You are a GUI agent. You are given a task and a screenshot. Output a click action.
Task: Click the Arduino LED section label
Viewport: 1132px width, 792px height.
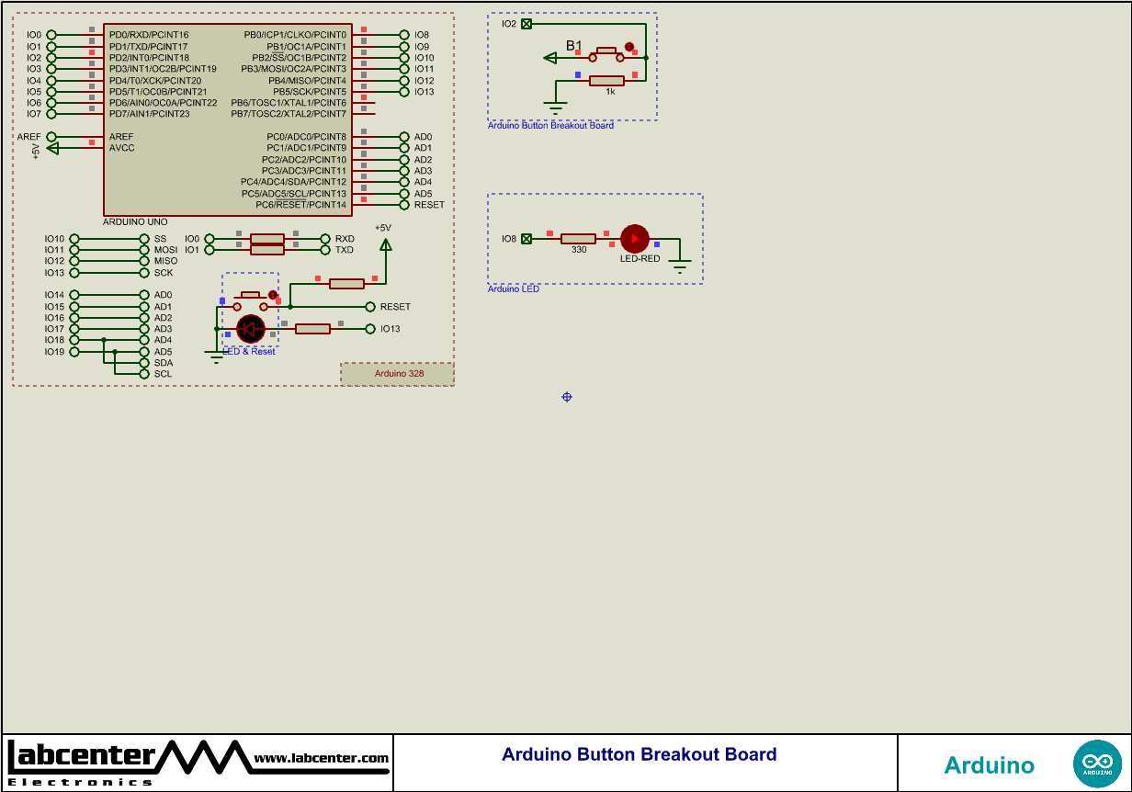pos(515,289)
